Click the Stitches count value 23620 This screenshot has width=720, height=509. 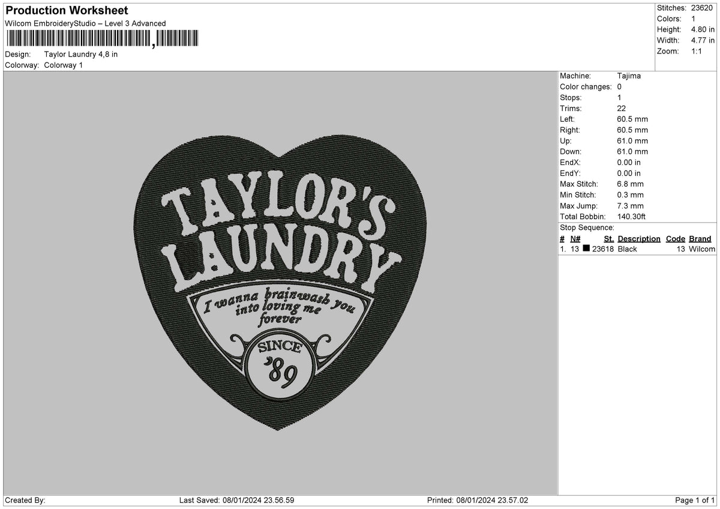[x=703, y=8]
